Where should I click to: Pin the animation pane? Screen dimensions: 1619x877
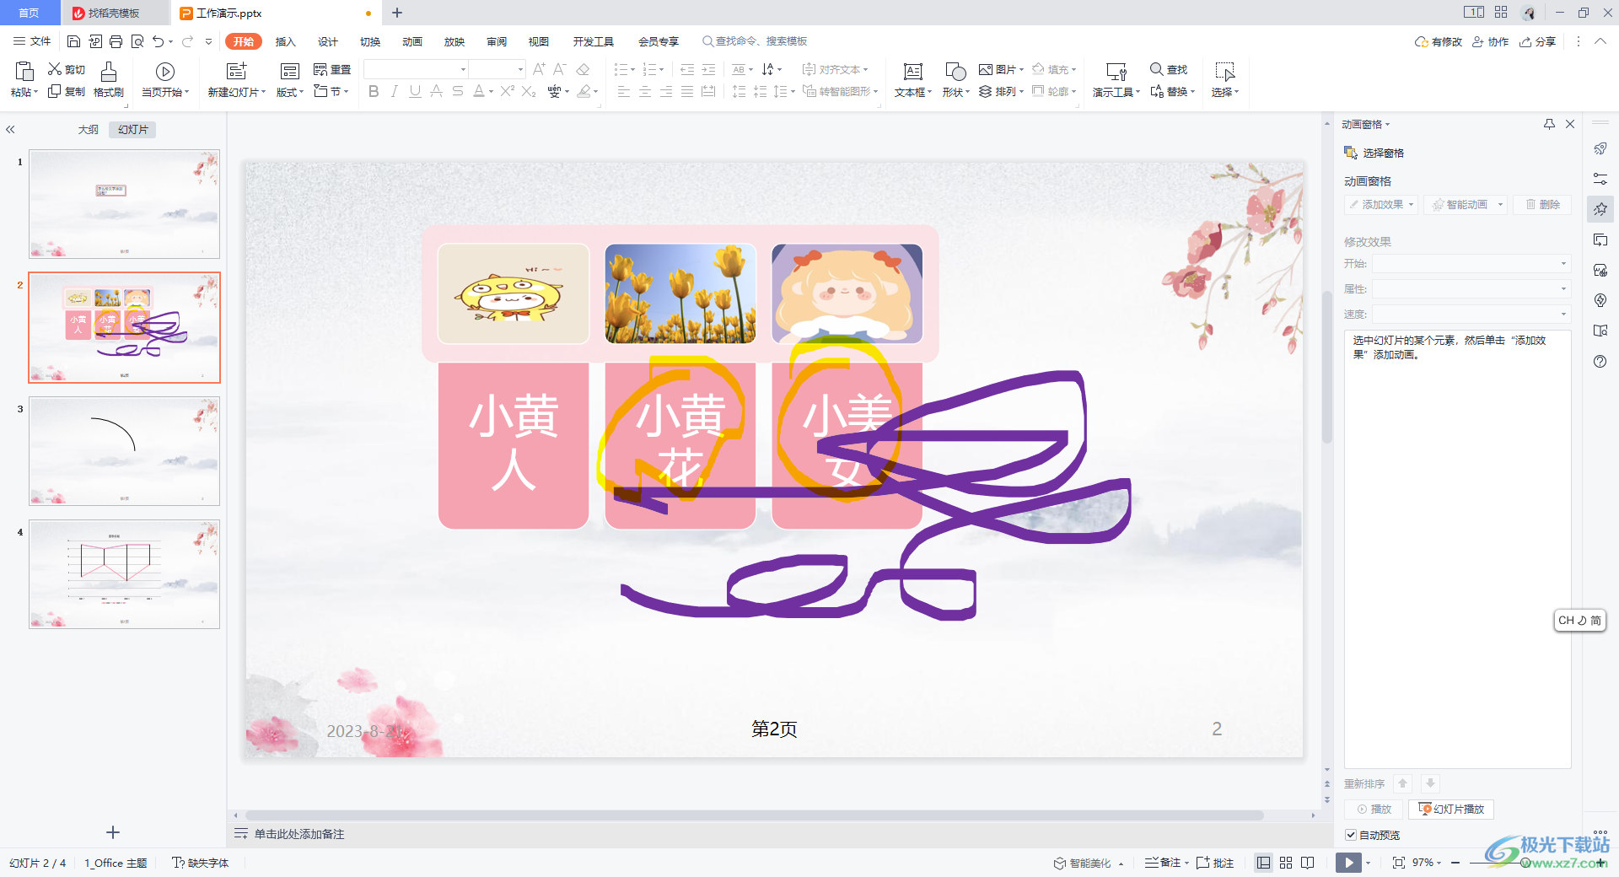(1549, 124)
